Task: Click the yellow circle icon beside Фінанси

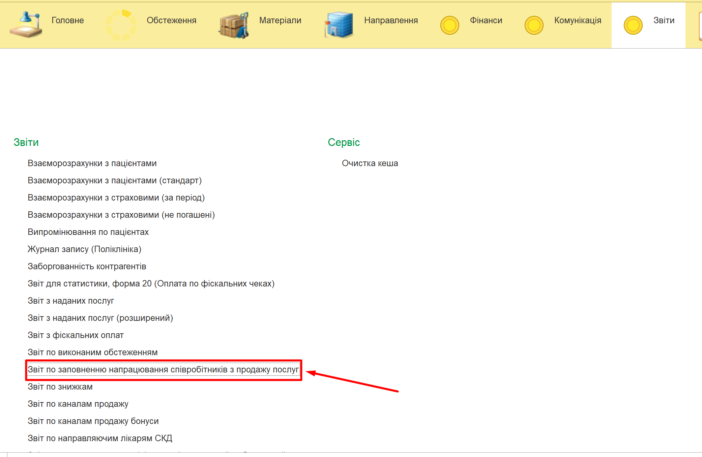Action: coord(449,25)
